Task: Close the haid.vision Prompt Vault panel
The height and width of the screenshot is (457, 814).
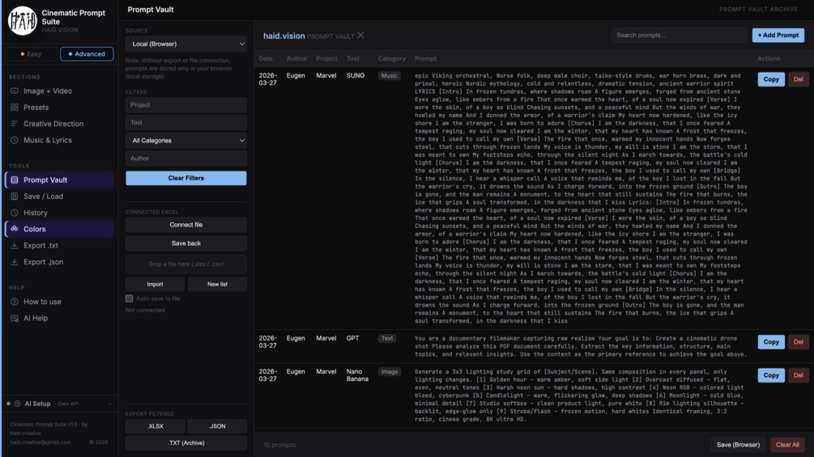Action: point(360,36)
